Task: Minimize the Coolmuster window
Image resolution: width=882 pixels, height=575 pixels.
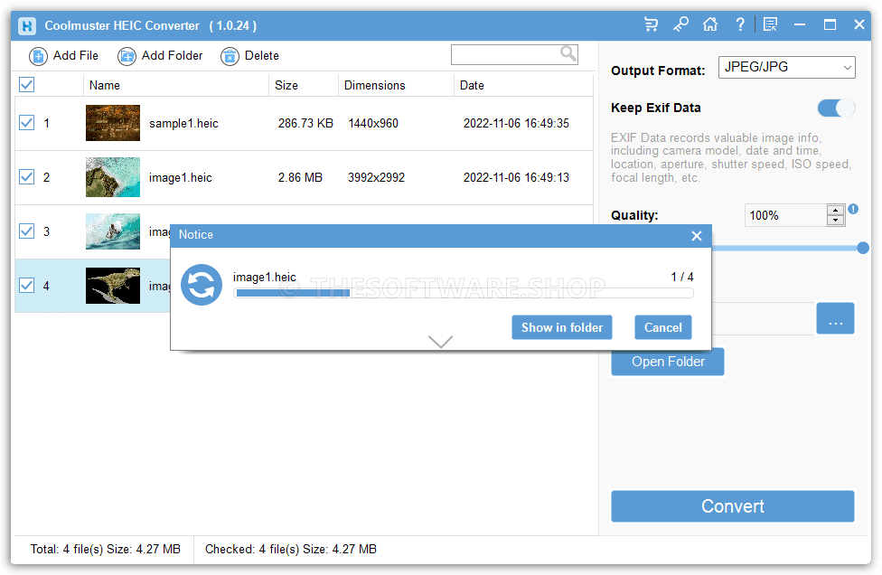Action: coord(799,24)
